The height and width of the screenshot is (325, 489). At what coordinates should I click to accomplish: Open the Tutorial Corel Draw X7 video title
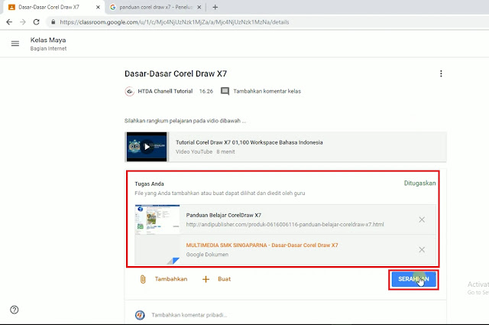coord(249,142)
